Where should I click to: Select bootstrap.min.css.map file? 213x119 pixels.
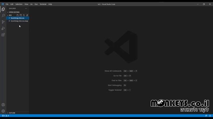[18, 21]
